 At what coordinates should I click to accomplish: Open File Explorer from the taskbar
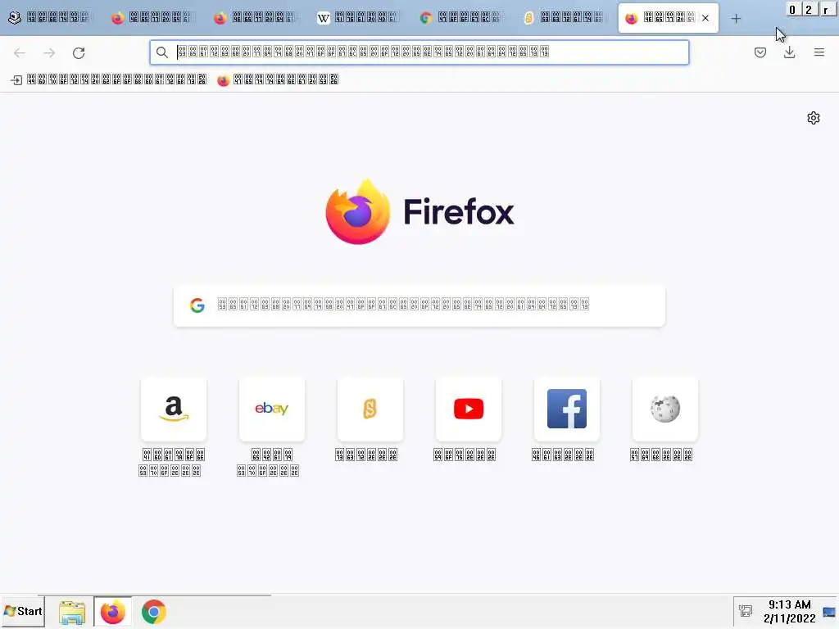[x=72, y=613]
